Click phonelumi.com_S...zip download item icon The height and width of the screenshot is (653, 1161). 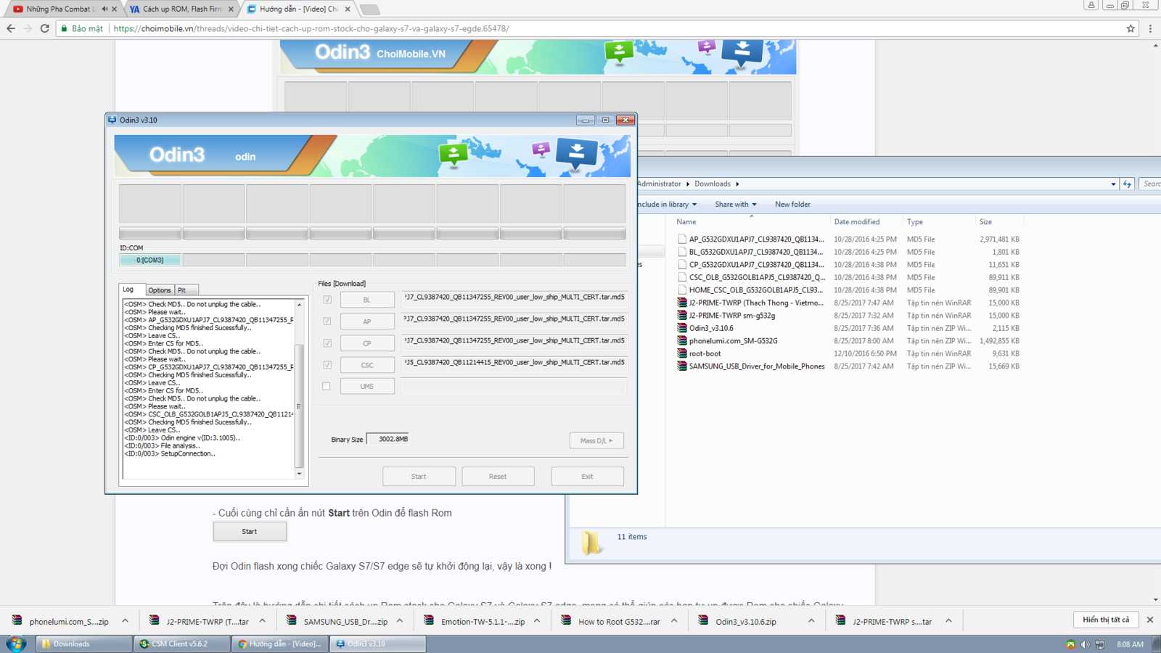point(17,621)
